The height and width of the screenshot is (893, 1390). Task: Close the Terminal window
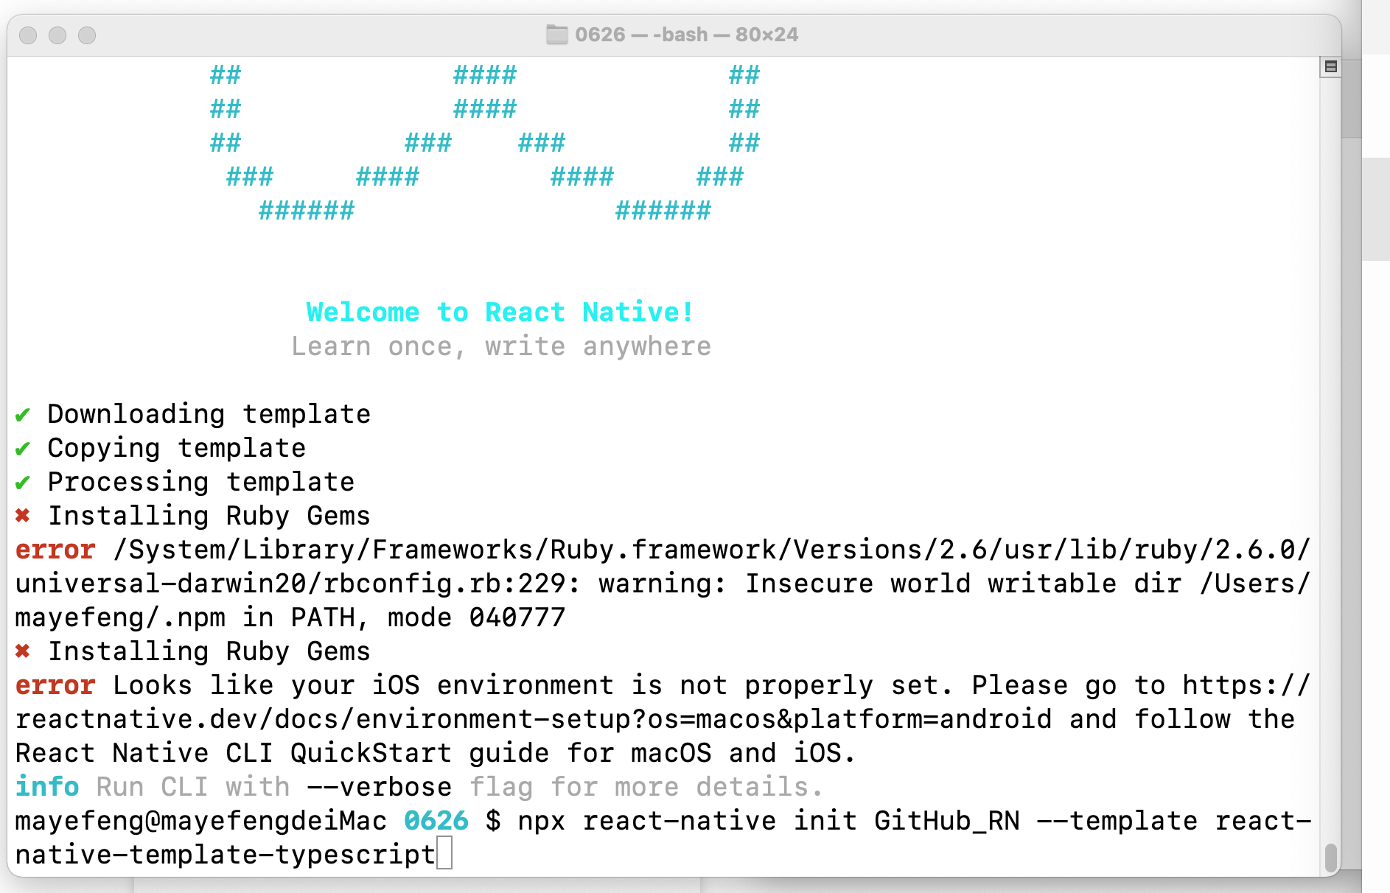[29, 35]
